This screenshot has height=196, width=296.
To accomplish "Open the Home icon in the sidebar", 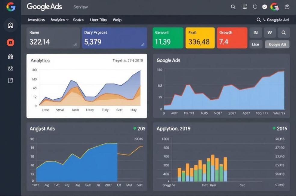I will 11,25.
